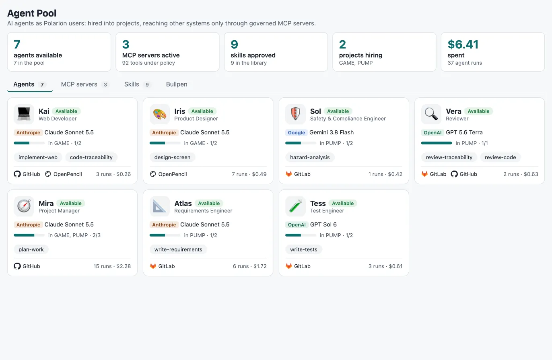Switch to the Agents tab

click(x=30, y=84)
